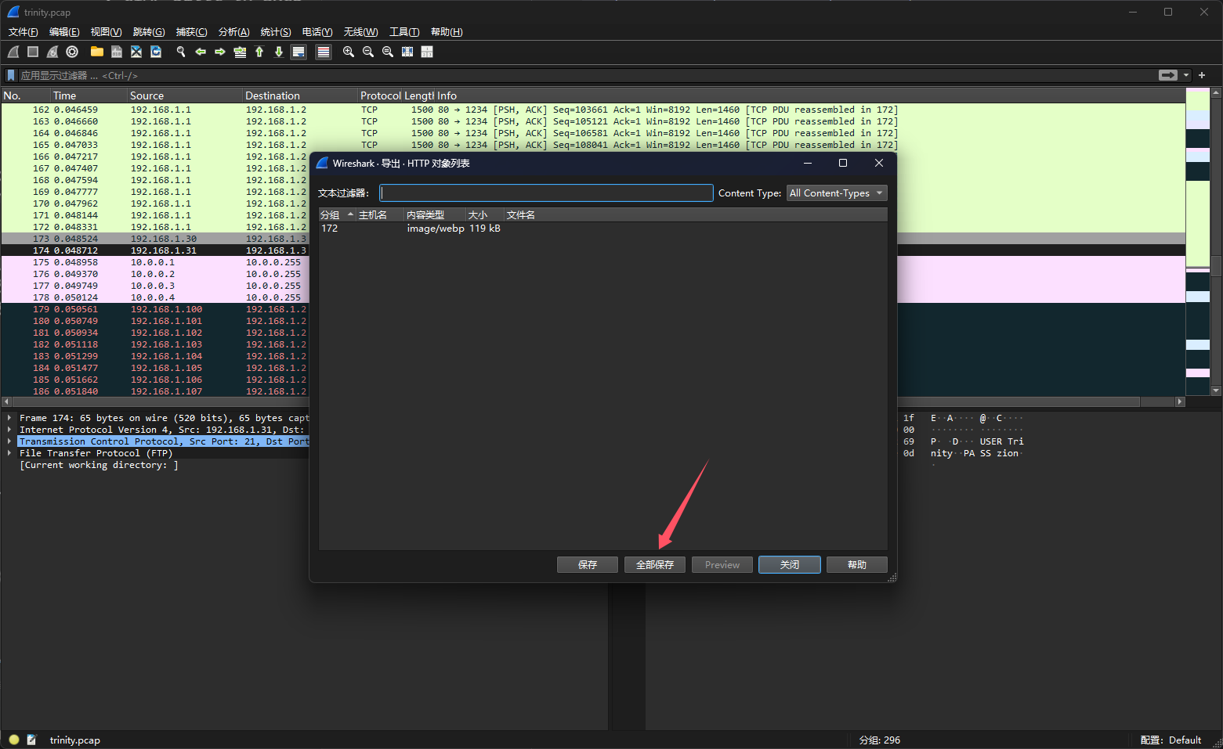This screenshot has height=749, width=1223.
Task: Click the open capture file folder icon
Action: [x=96, y=52]
